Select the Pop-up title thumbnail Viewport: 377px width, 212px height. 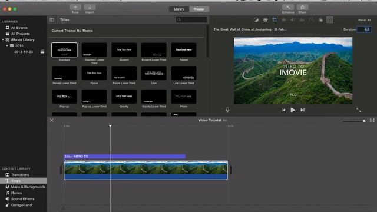[x=64, y=97]
